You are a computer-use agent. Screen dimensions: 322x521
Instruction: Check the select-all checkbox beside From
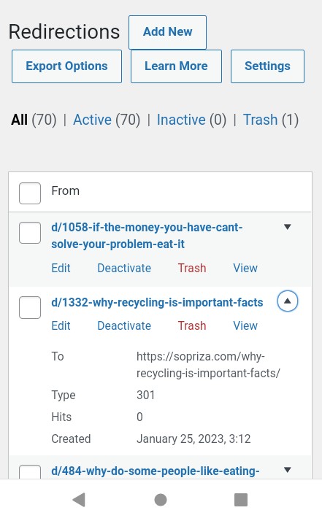coord(30,193)
